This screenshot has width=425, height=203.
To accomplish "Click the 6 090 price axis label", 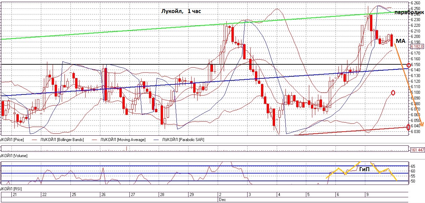I will coord(416,98).
